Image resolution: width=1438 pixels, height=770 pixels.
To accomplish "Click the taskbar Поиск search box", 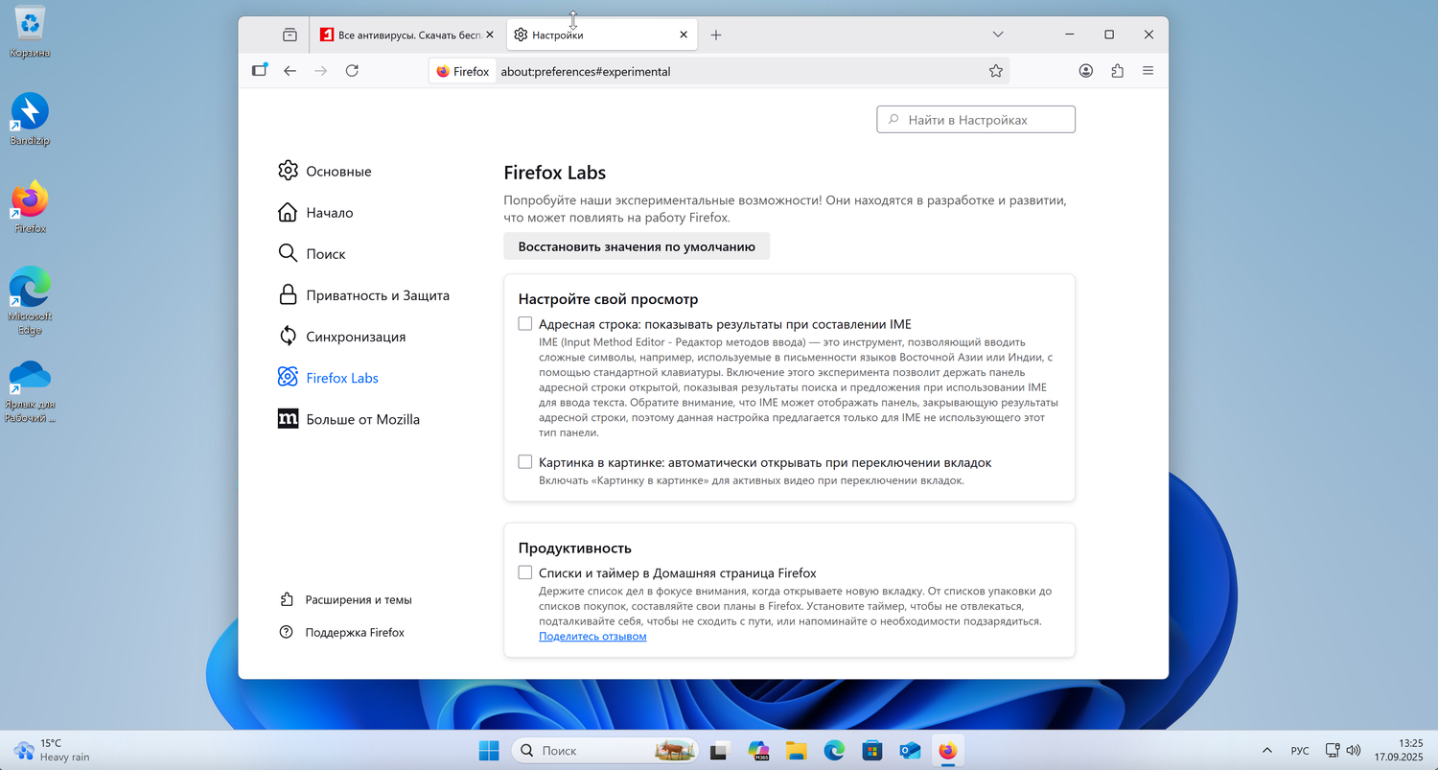I will [x=607, y=751].
